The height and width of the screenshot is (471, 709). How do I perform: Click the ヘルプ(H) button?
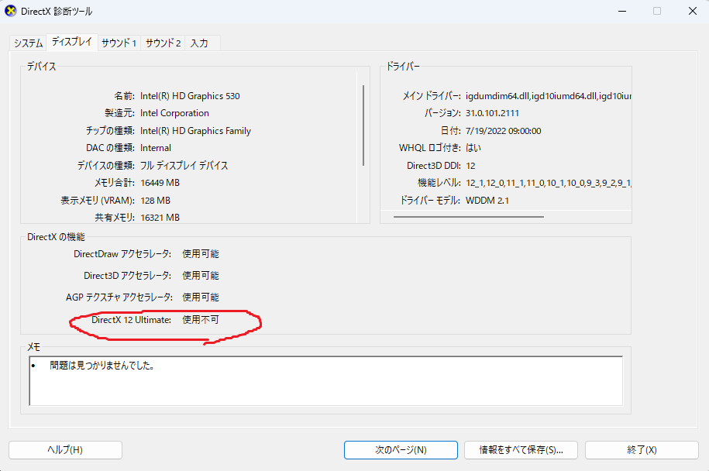pyautogui.click(x=65, y=450)
